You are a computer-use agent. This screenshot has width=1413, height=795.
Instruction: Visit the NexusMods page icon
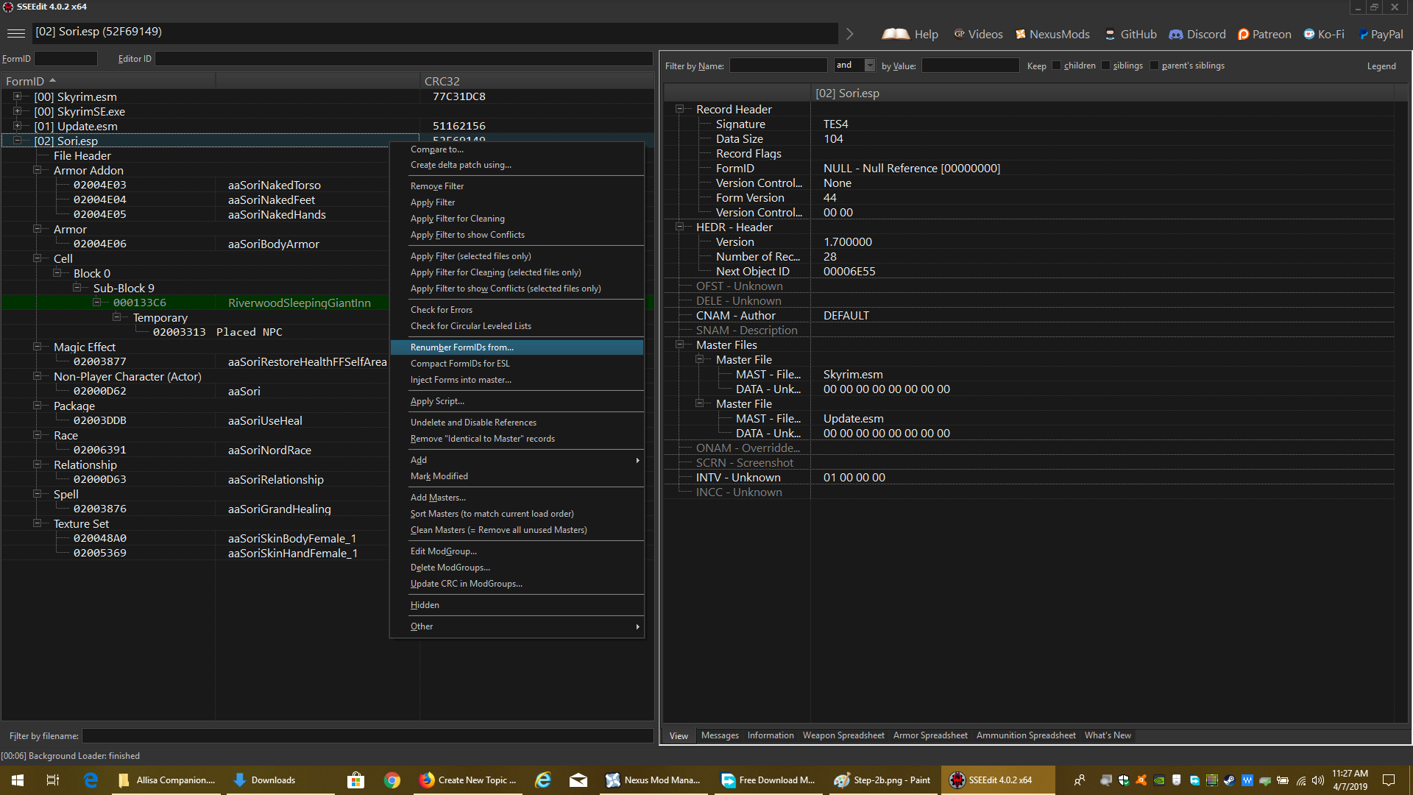1021,34
